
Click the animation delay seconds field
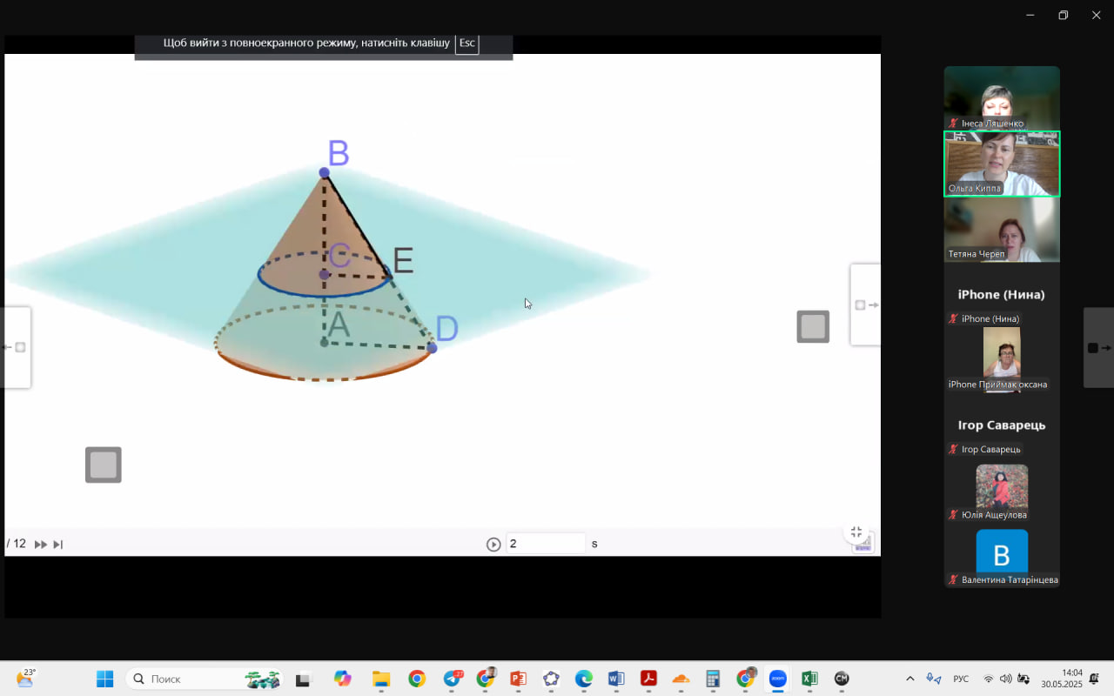(x=546, y=544)
